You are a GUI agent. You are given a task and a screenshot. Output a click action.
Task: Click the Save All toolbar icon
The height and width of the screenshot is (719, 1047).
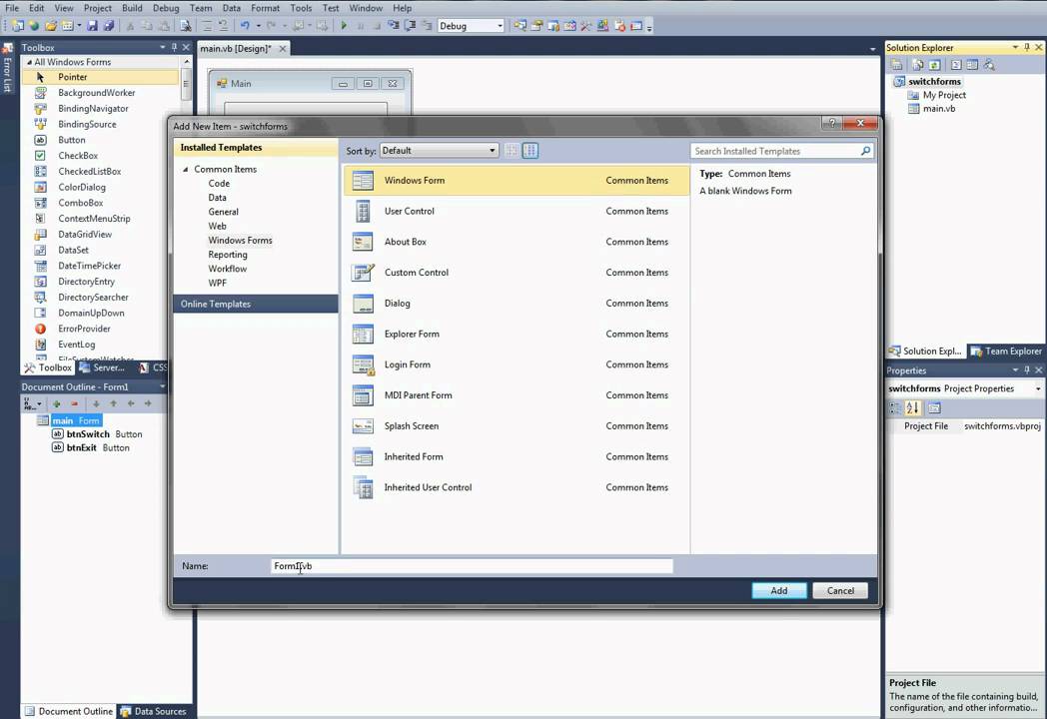tap(108, 25)
